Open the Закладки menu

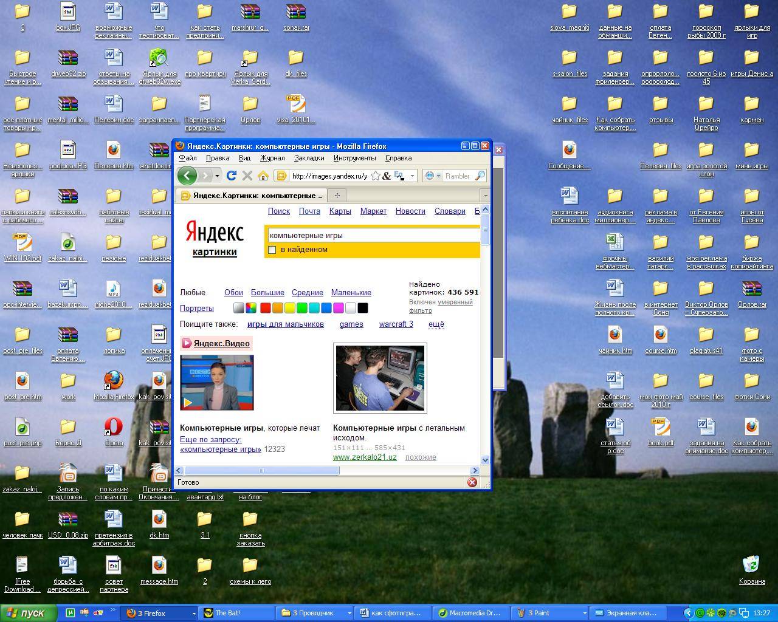309,158
